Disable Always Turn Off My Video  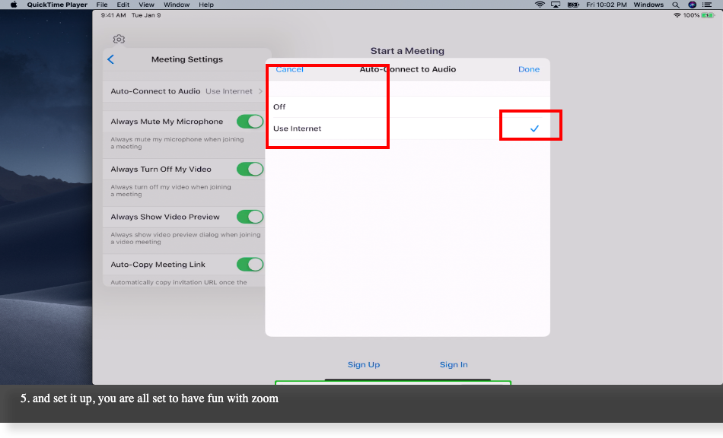coord(251,169)
